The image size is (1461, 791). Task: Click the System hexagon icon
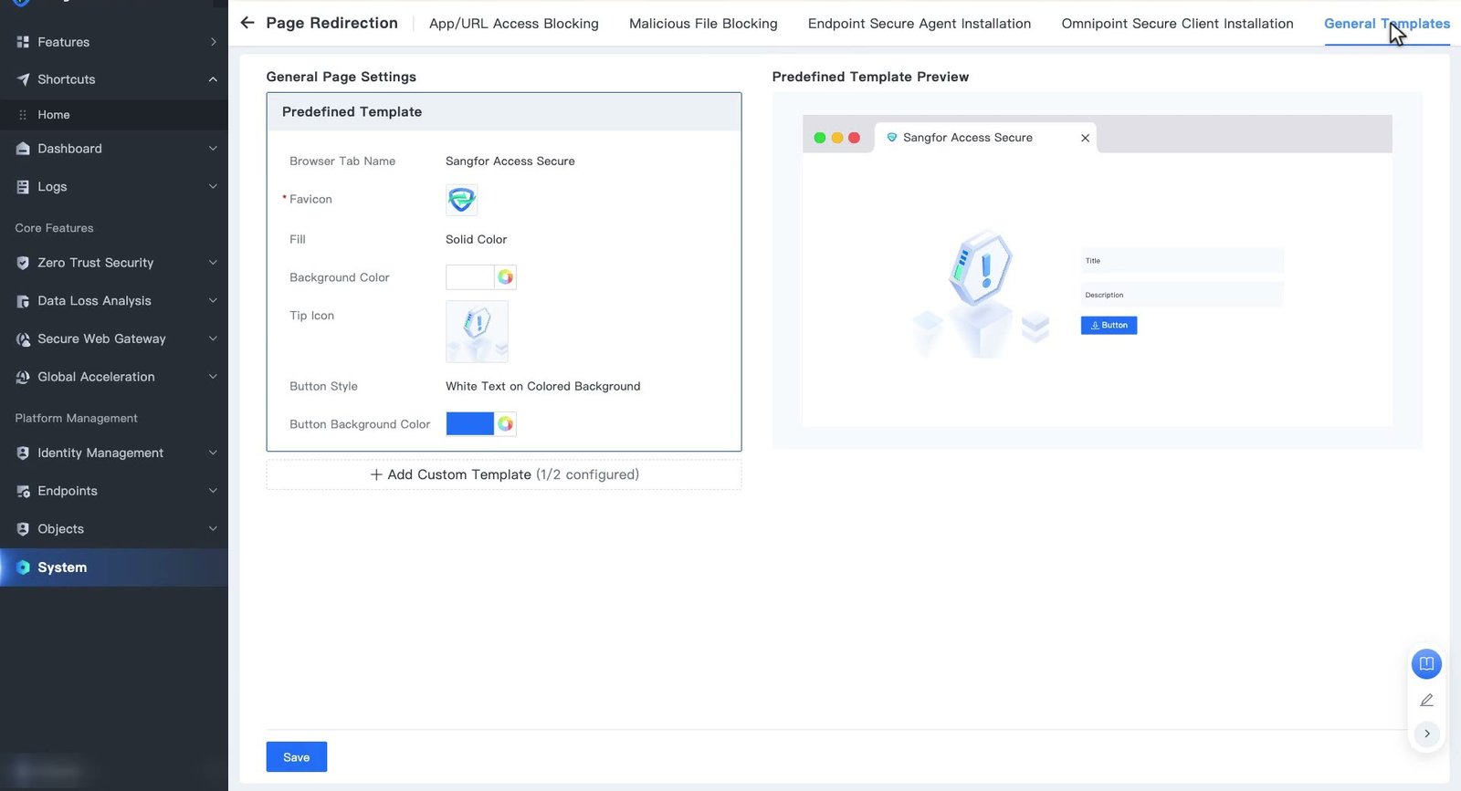coord(23,567)
